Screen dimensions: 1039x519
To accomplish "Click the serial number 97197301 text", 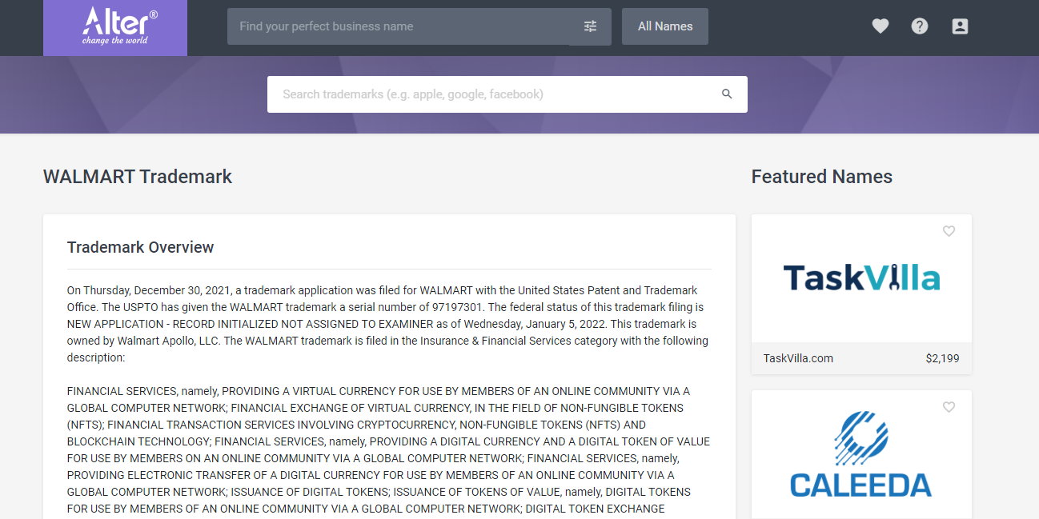I will click(x=459, y=307).
